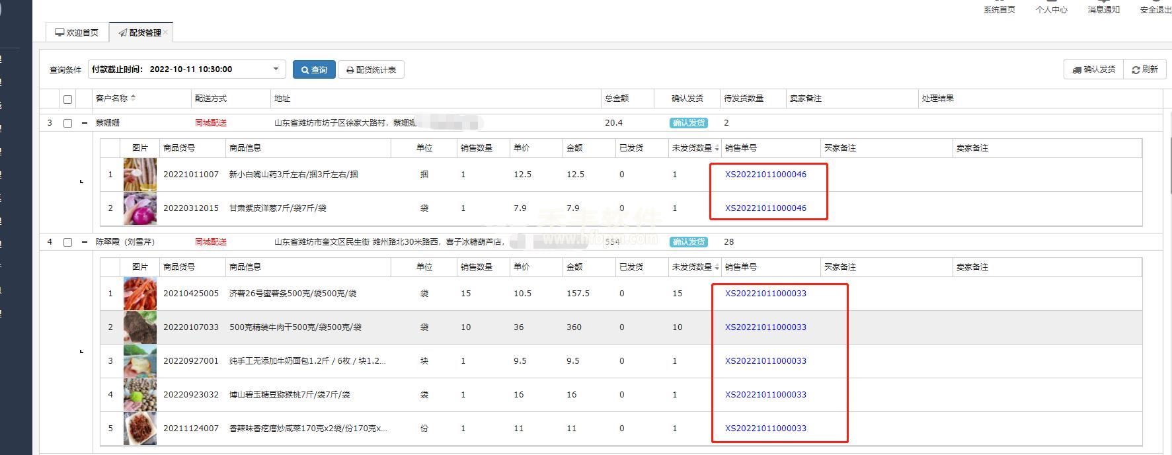Refresh the list with 刷新

point(1145,69)
